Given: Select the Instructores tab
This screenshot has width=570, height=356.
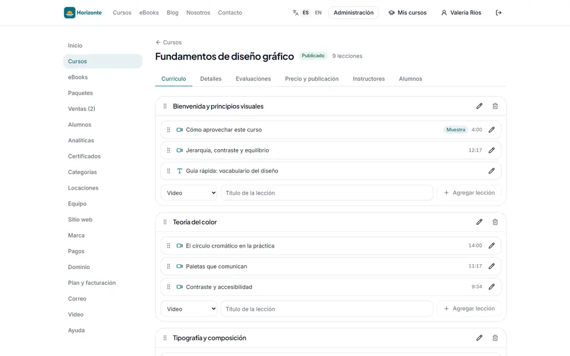Looking at the screenshot, I should (368, 79).
